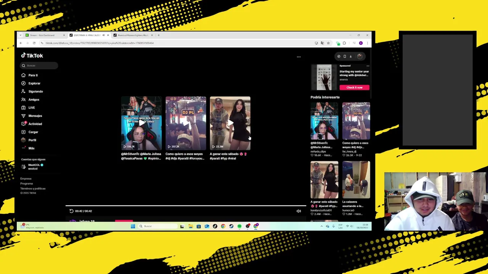Click the Programa footer link
This screenshot has width=488, height=274.
coord(26,183)
